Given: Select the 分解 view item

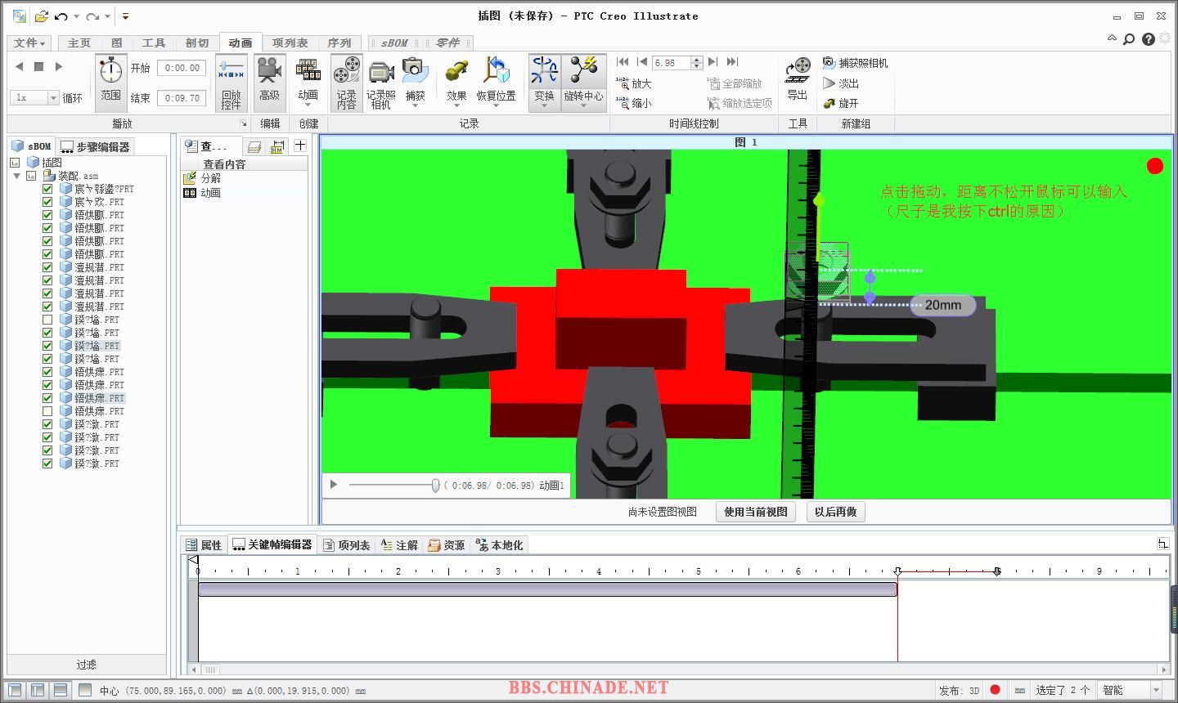Looking at the screenshot, I should tap(211, 178).
